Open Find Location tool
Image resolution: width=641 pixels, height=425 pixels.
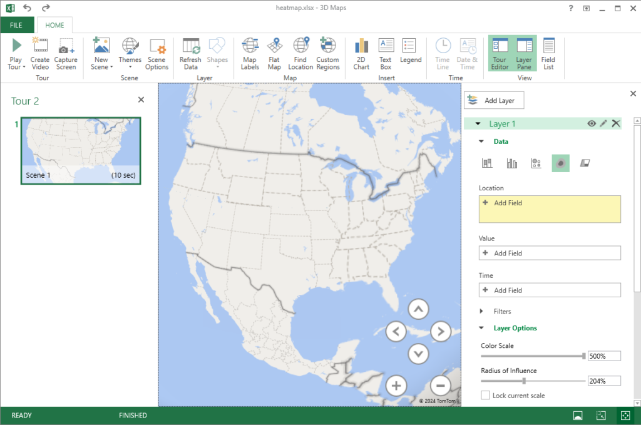point(300,54)
